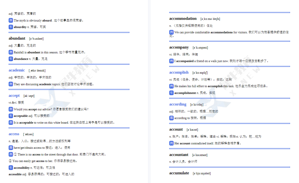This screenshot has height=183, width=299.
Task: Click the word 'accessible' in the last left-page line
Action: 15,174
